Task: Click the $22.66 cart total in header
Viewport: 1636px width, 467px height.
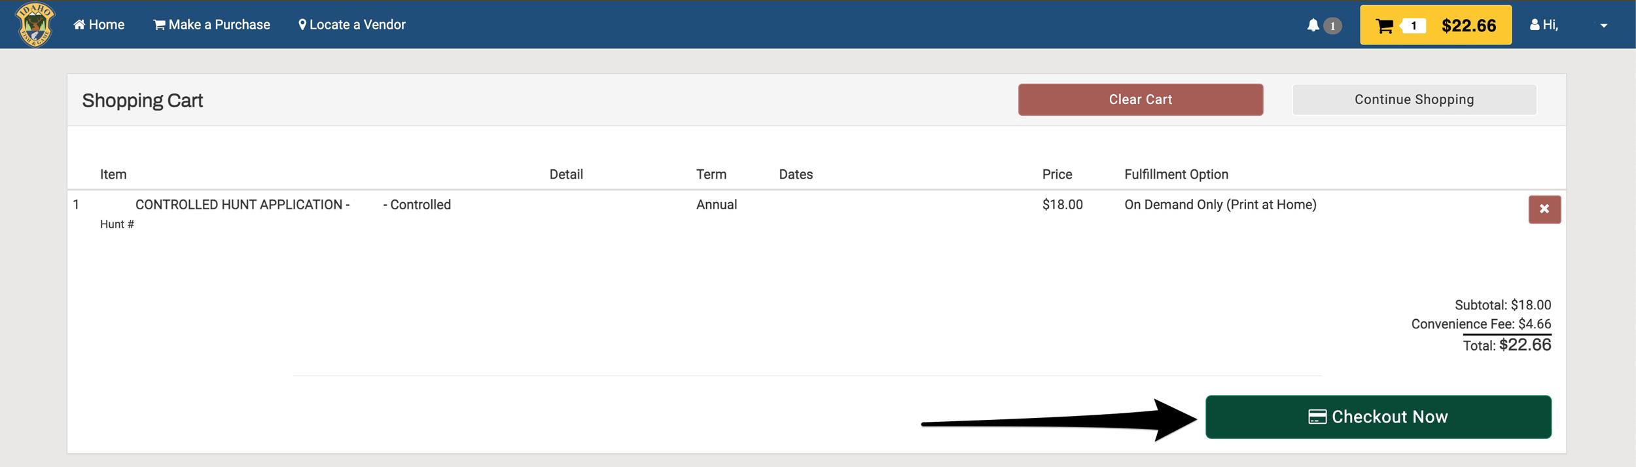Action: click(x=1468, y=26)
